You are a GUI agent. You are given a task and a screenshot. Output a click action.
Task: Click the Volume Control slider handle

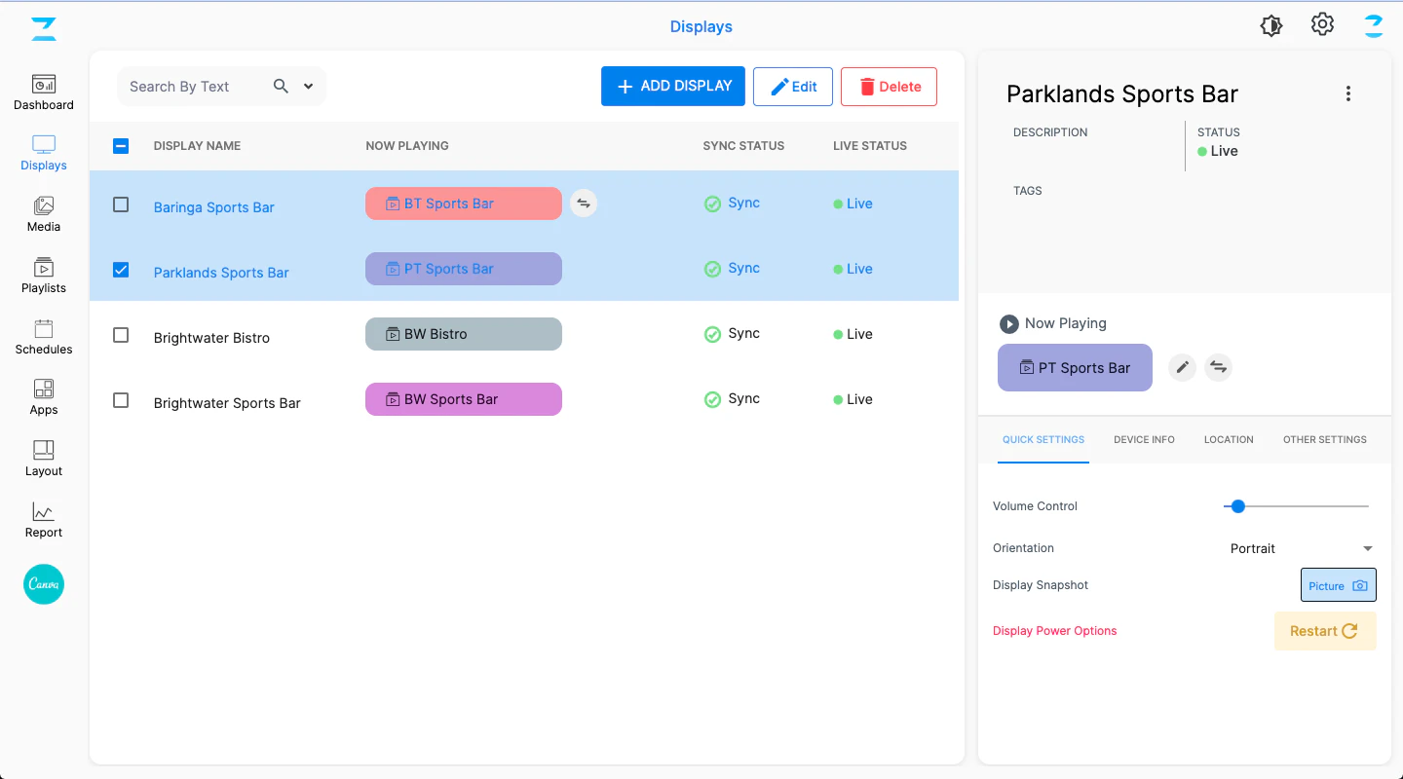[x=1238, y=506]
